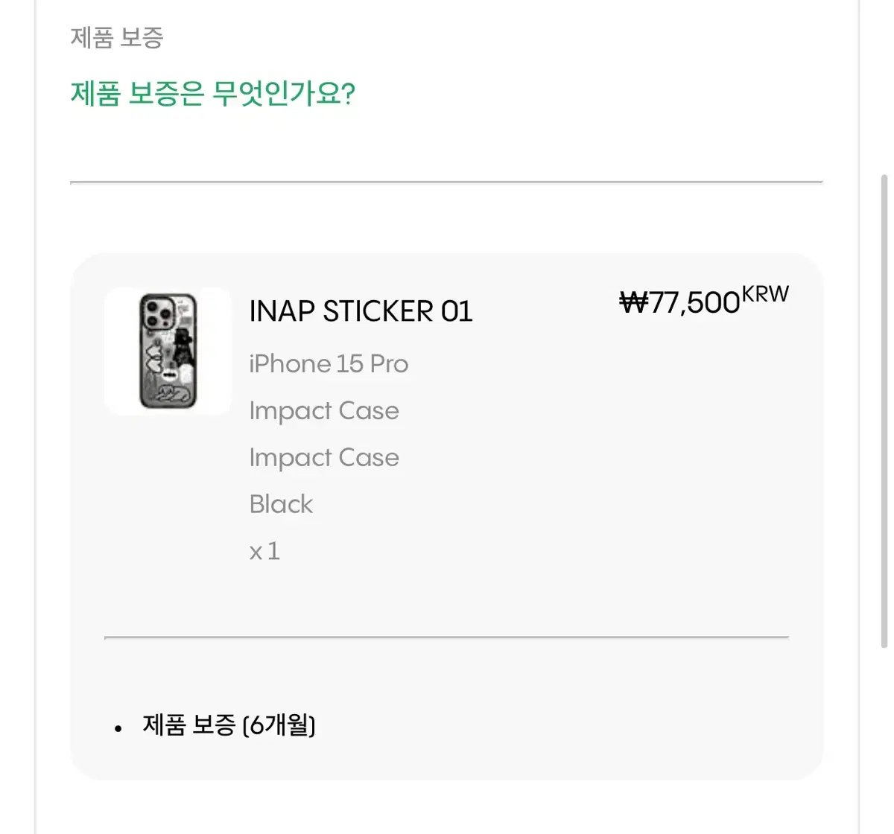Viewport: 894px width, 834px height.
Task: Click the bullet before '제품 보증 (6개월)'
Action: (x=118, y=728)
